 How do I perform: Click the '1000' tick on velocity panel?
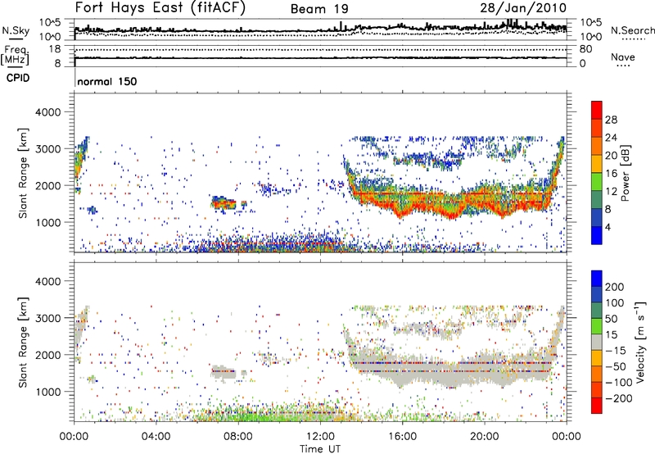point(47,392)
